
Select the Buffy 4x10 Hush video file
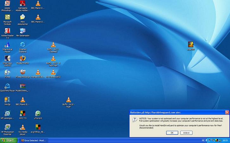point(68,100)
